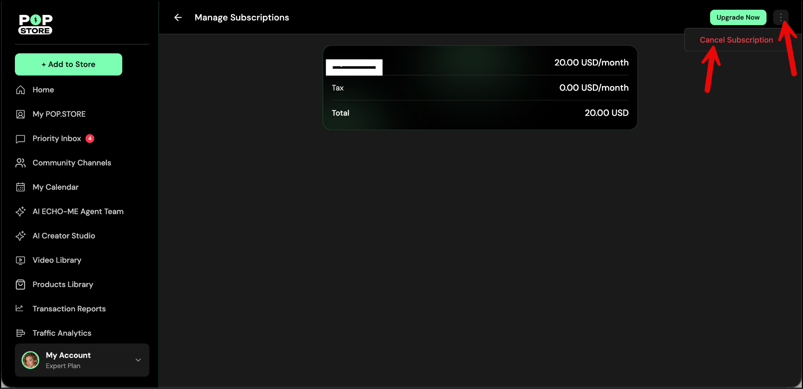Go to Transaction Reports
This screenshot has height=389, width=803.
pos(69,309)
